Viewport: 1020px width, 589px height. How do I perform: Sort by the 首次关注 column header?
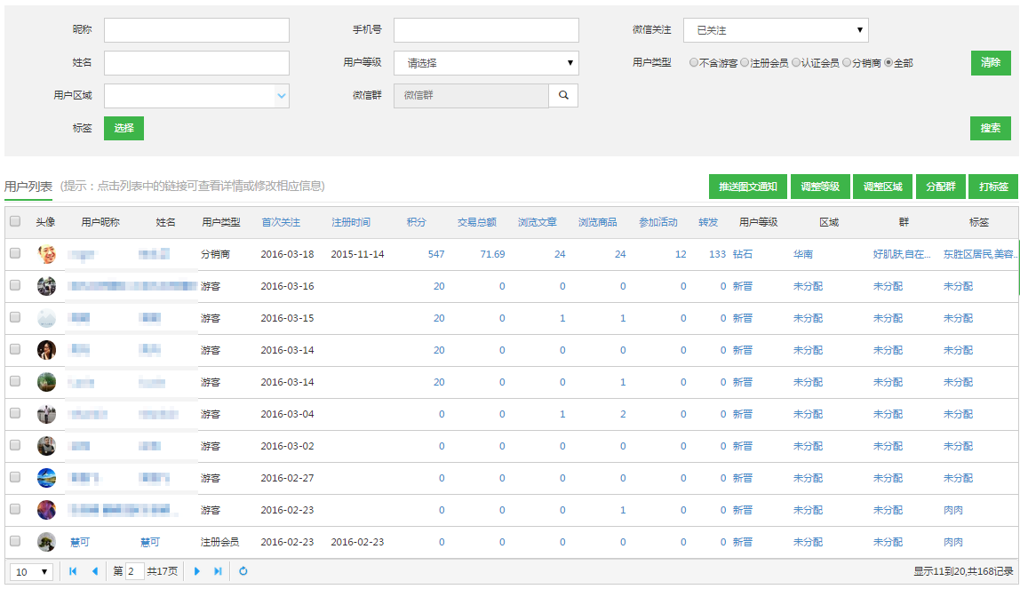point(281,222)
